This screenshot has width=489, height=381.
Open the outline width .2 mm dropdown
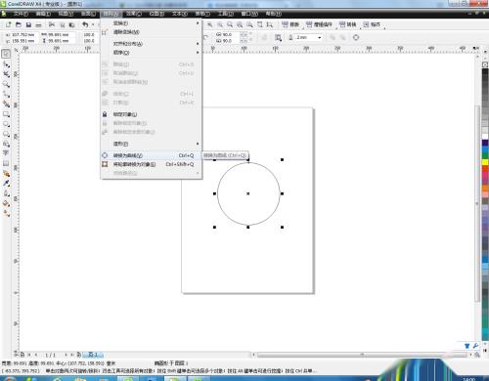click(320, 38)
